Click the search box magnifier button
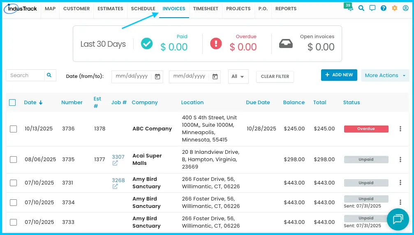This screenshot has width=414, height=235. 49,75
